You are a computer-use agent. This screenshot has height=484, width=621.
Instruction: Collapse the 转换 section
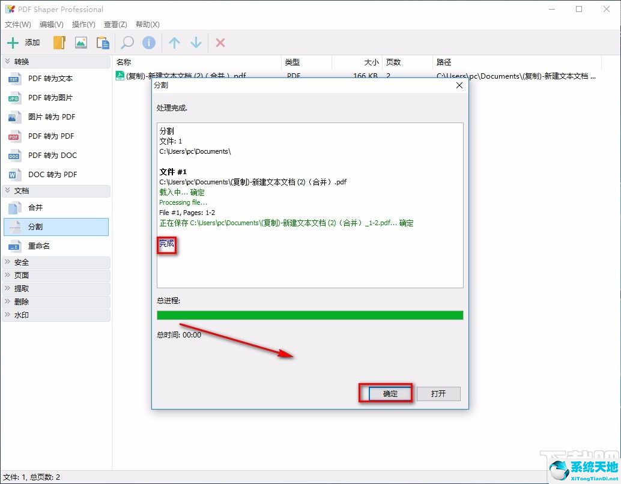tap(8, 61)
